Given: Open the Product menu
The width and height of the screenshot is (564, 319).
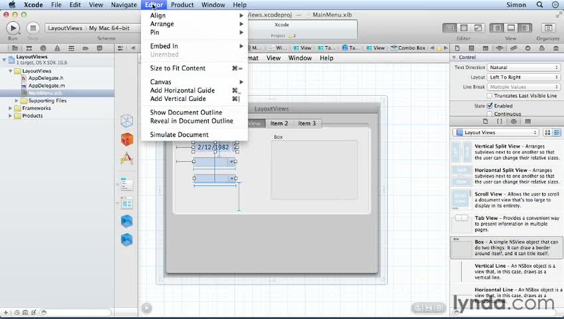Looking at the screenshot, I should [182, 5].
